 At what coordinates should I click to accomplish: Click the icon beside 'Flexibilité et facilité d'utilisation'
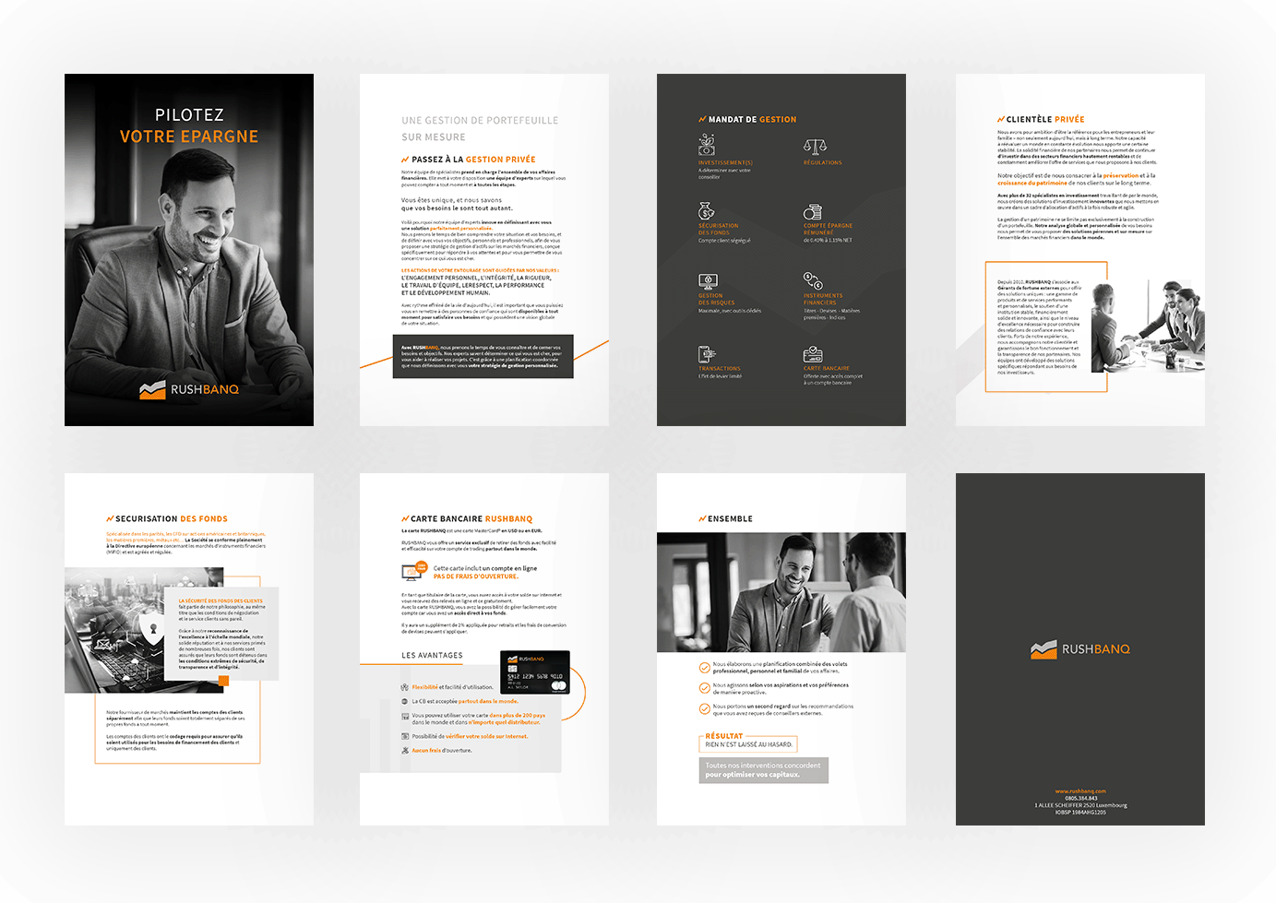coord(405,687)
